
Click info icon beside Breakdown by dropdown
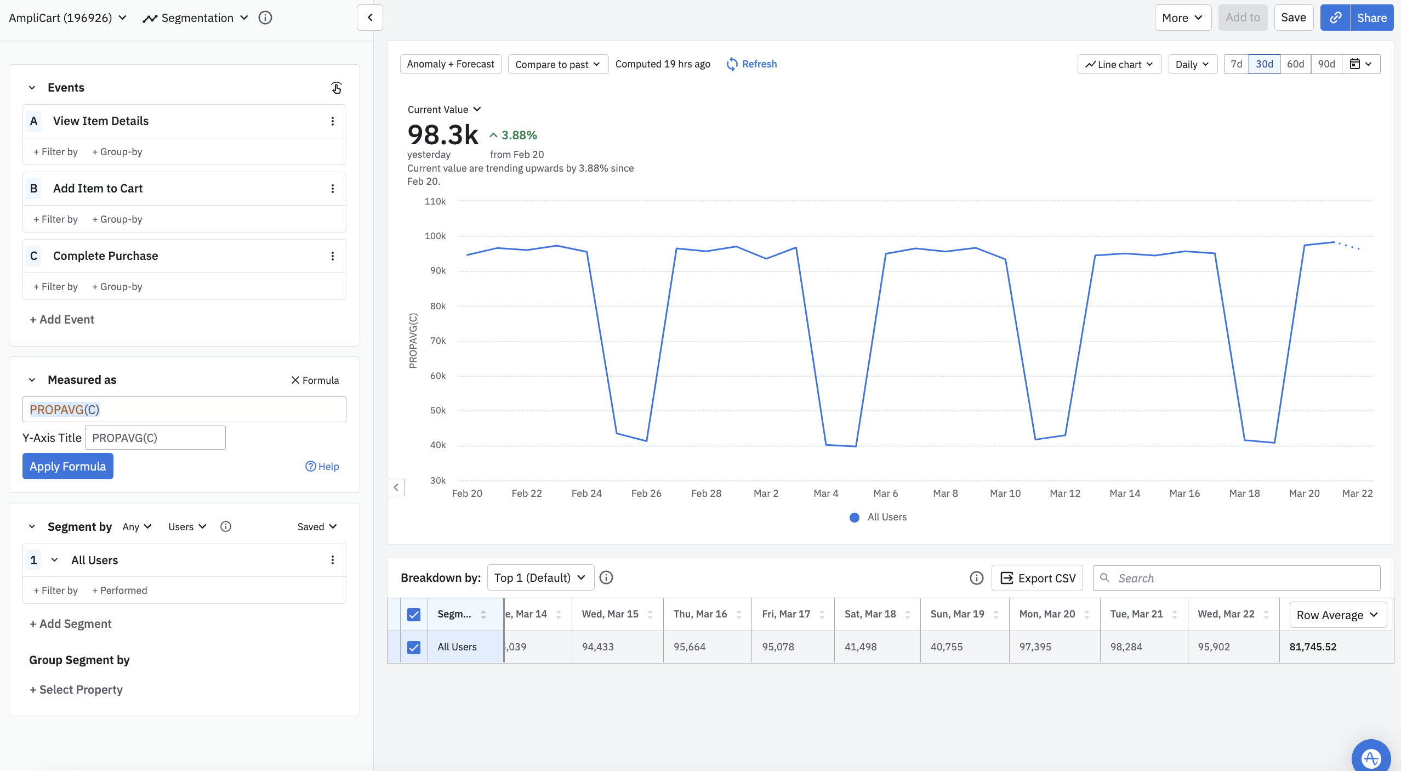pos(606,577)
